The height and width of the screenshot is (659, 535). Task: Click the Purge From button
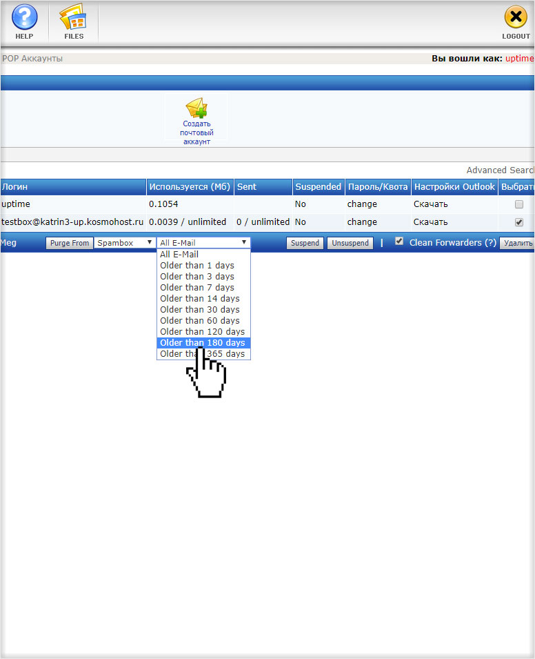coord(70,243)
